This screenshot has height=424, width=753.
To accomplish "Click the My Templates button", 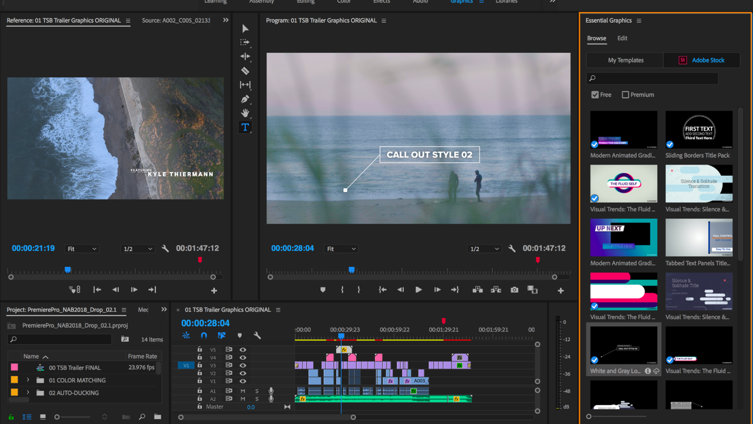I will coord(625,60).
